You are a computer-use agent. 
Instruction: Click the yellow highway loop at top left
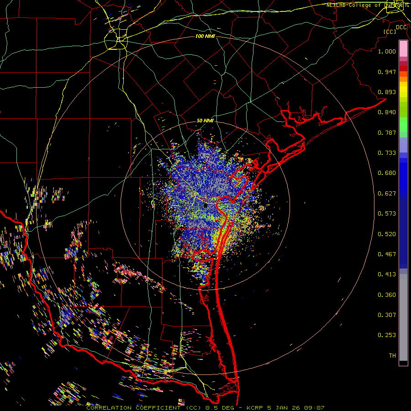point(116,39)
